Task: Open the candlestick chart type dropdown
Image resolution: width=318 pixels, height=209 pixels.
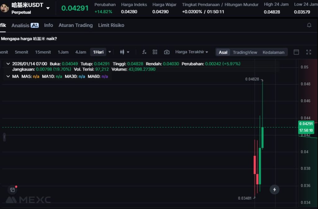Action: coord(125,52)
